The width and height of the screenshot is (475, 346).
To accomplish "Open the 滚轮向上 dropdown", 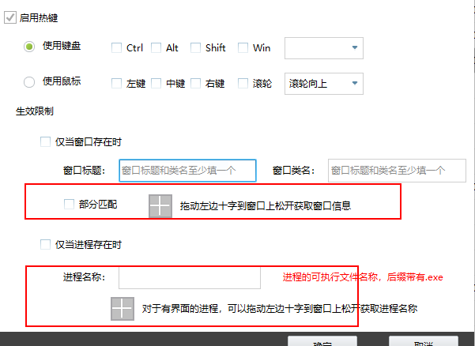I will pyautogui.click(x=324, y=84).
